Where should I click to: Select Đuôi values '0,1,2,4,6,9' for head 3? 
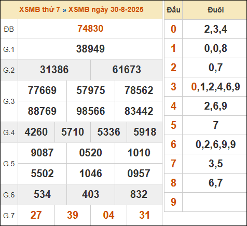[x=215, y=87]
